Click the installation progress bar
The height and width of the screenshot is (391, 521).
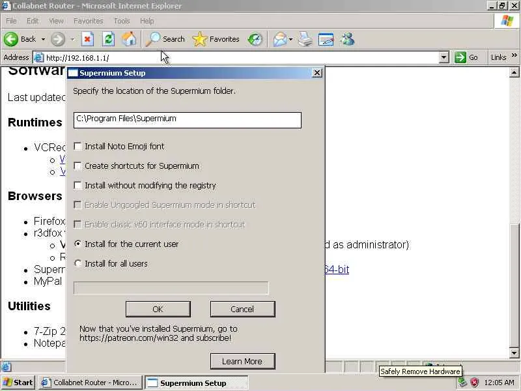(x=171, y=288)
